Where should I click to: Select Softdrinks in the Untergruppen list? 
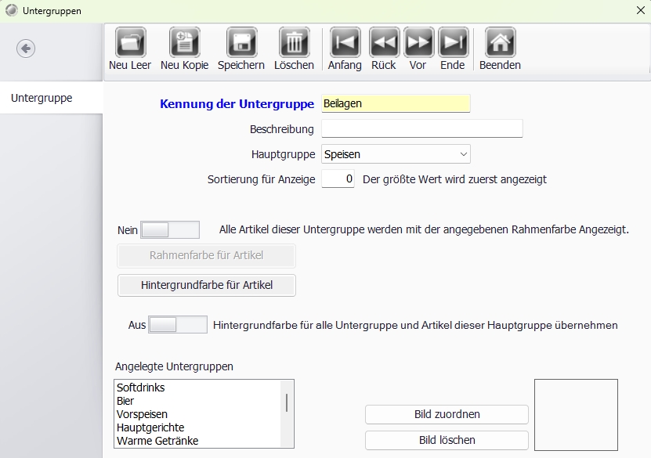[x=197, y=388]
